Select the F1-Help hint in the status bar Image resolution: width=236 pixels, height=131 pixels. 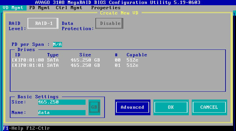pos(13,128)
